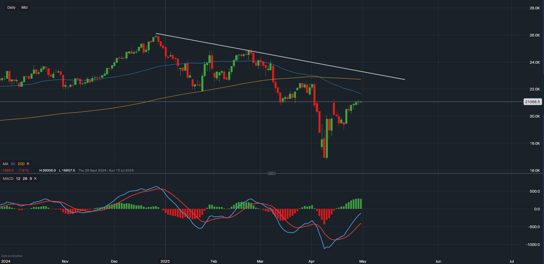
Task: Close the MACD indicator with its X icon
Action: click(35, 179)
